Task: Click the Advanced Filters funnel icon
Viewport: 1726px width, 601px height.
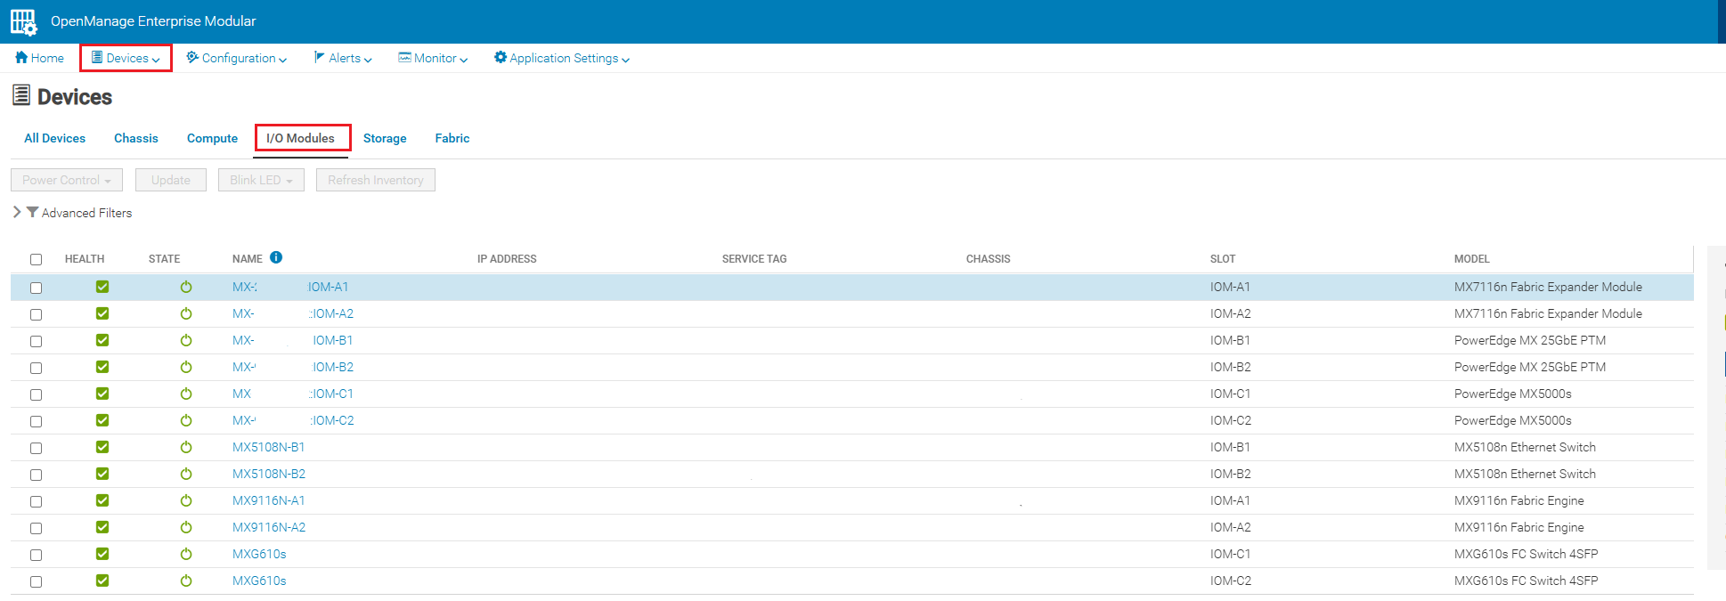Action: [32, 212]
